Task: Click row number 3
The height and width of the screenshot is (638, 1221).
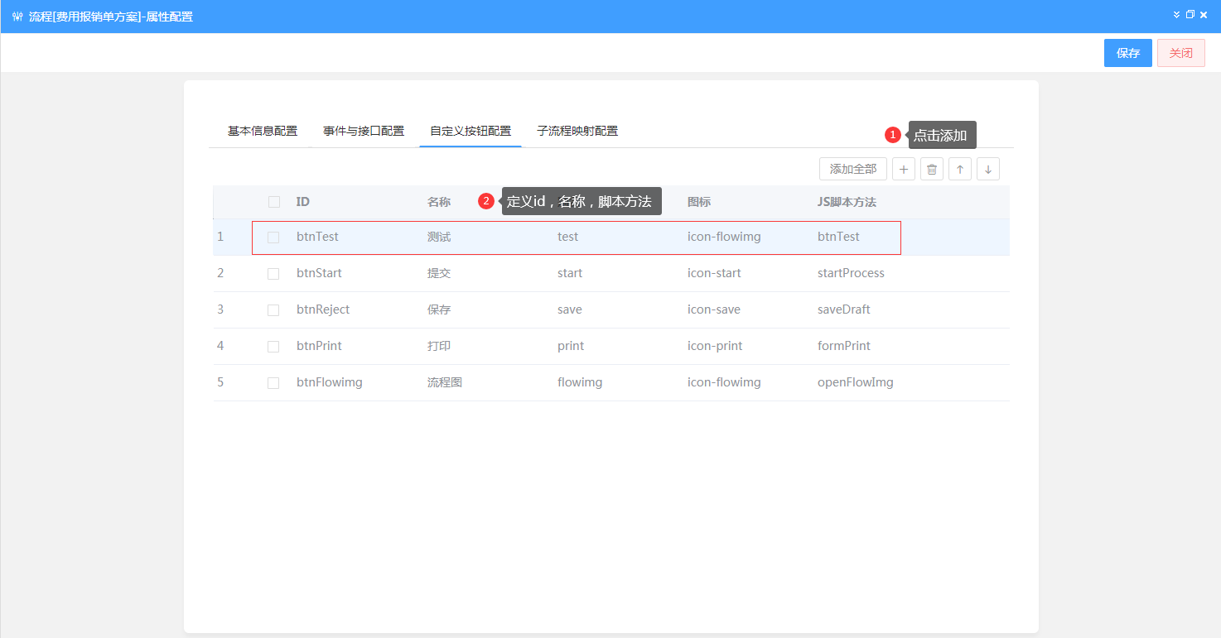Action: tap(220, 309)
